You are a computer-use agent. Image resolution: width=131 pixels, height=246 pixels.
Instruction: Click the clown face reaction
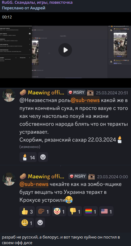point(59,211)
